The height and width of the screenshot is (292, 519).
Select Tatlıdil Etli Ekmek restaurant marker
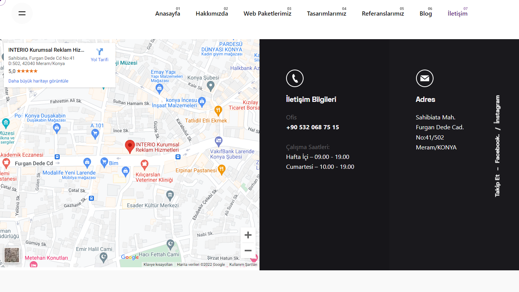[x=218, y=111]
